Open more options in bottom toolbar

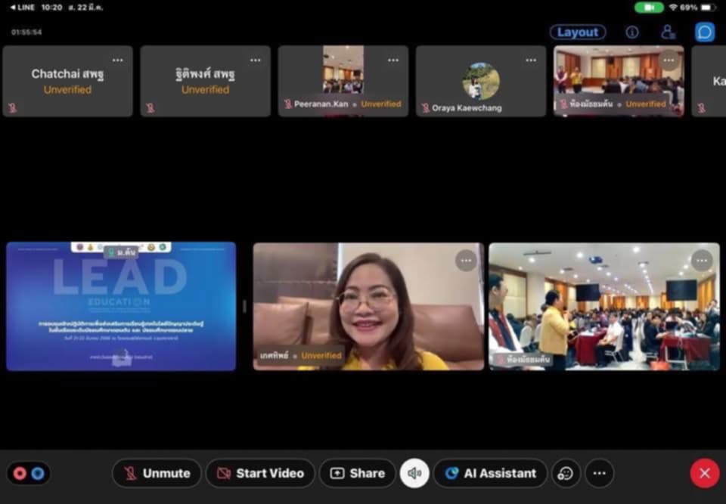click(599, 473)
